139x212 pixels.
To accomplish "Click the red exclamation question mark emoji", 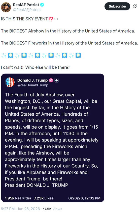I will (51, 19).
